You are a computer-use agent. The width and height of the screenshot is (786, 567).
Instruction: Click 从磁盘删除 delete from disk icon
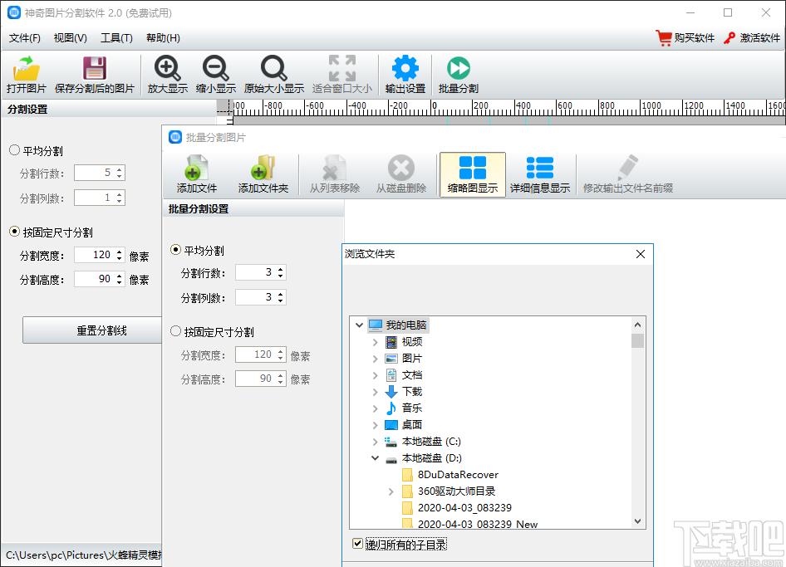(401, 168)
